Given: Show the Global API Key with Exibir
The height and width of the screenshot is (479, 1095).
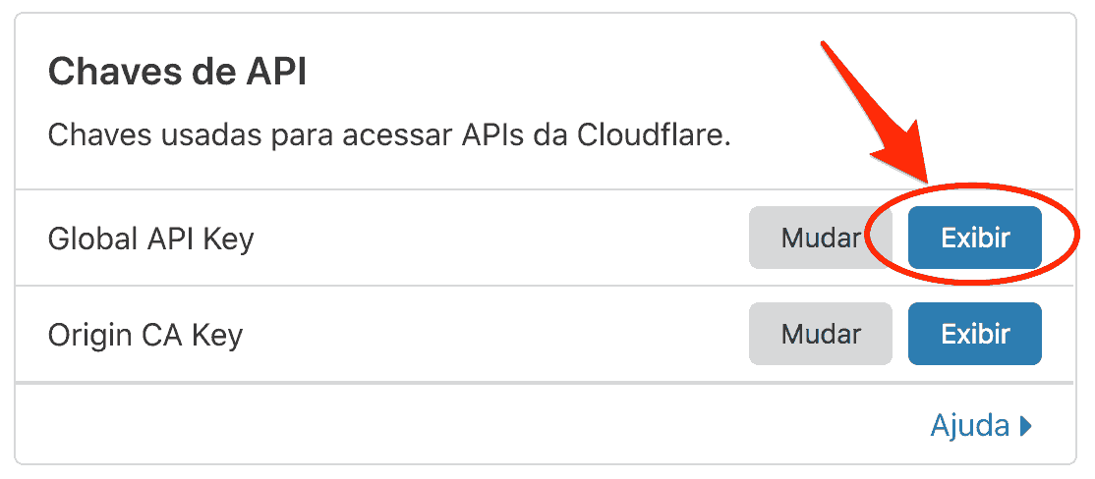Looking at the screenshot, I should tap(975, 238).
